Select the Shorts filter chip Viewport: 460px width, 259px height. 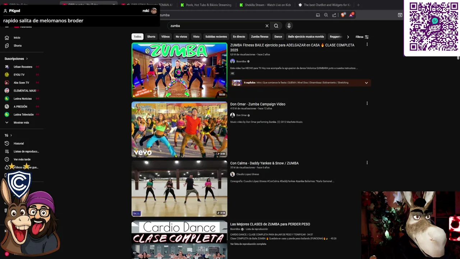(151, 37)
